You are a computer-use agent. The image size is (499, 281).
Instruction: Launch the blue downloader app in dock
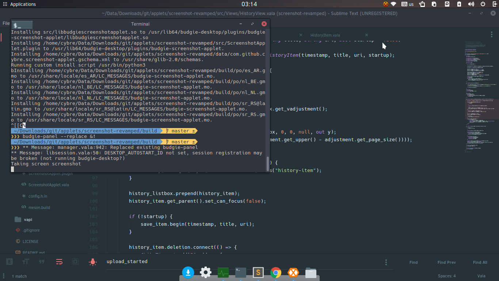(188, 272)
